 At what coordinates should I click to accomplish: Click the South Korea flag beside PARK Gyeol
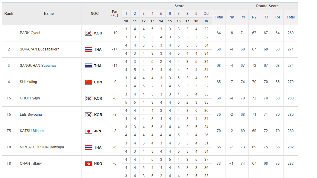88,33
